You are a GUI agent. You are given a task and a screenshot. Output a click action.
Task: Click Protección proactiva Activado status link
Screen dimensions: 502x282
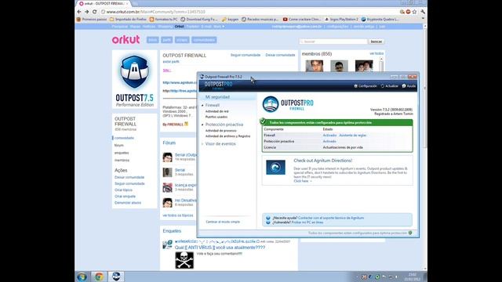click(x=329, y=141)
